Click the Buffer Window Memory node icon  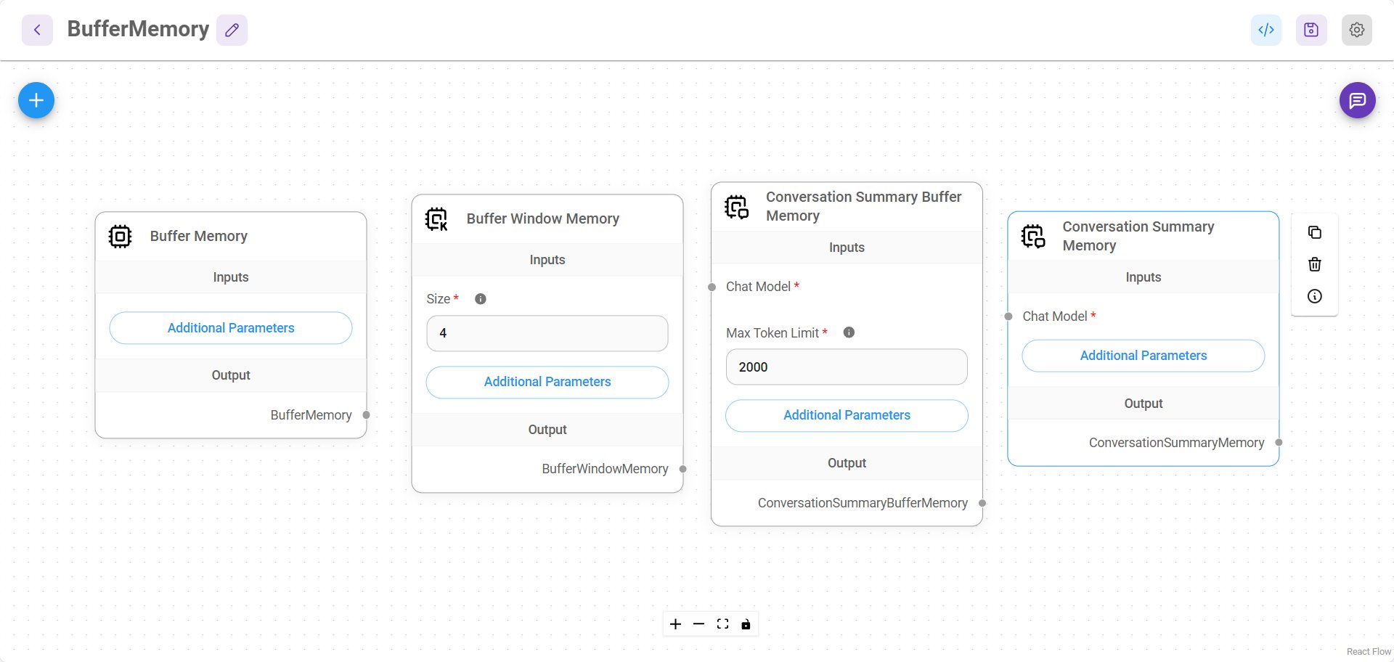436,218
